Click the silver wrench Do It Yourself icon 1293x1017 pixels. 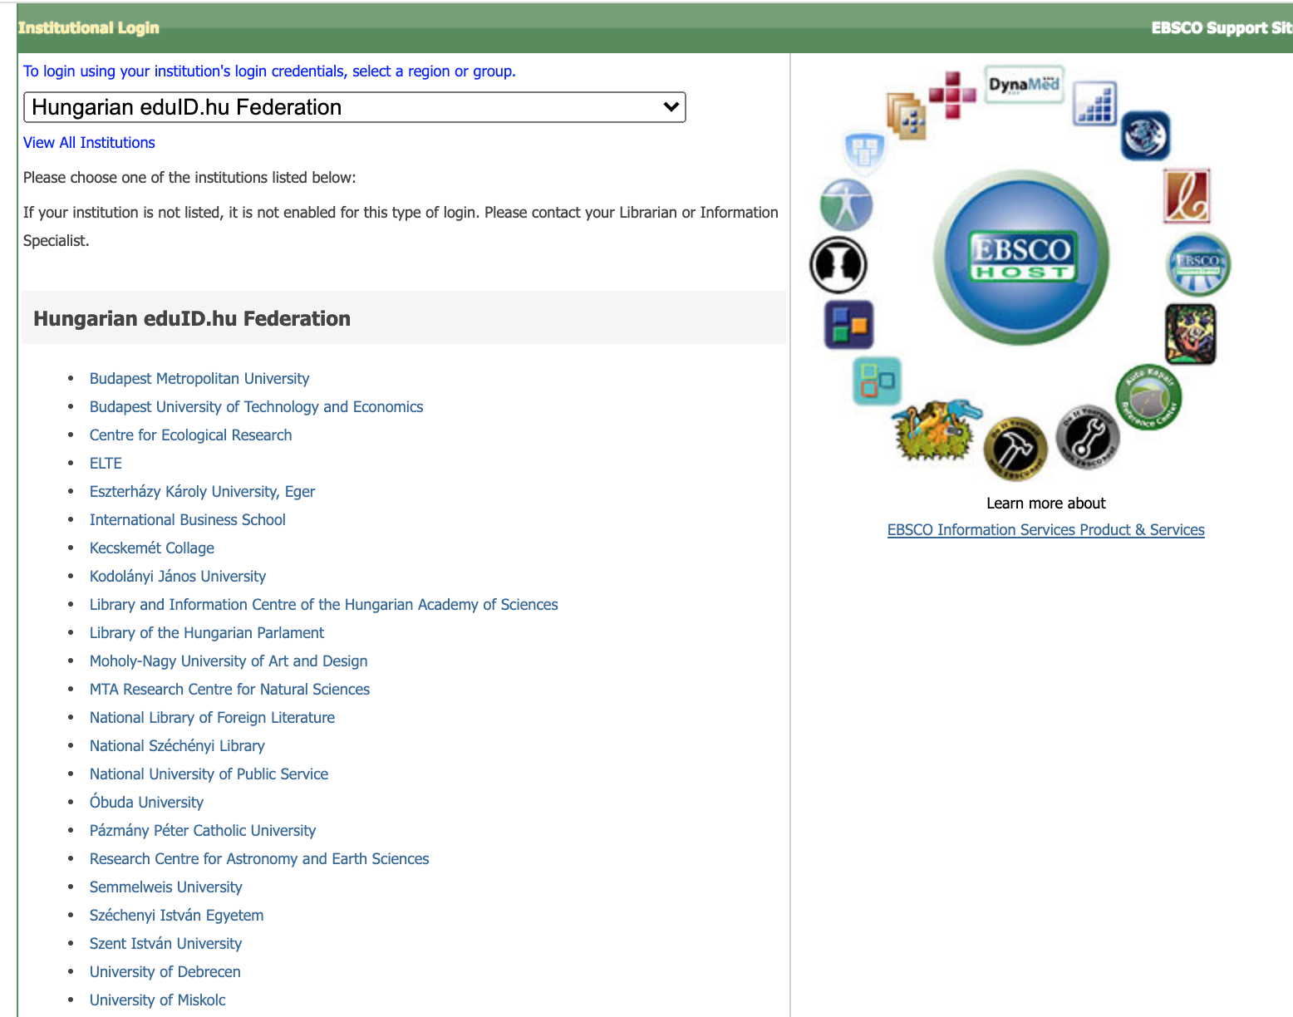[1088, 437]
